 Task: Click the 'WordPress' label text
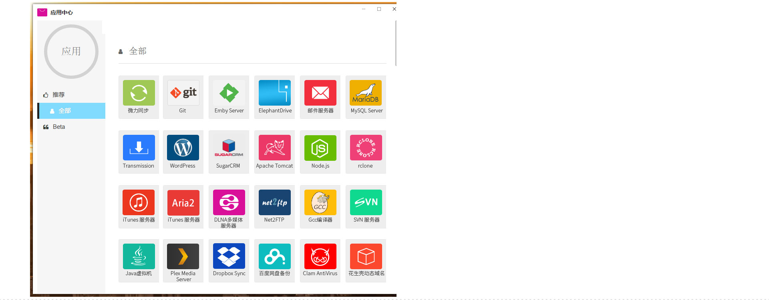[183, 166]
